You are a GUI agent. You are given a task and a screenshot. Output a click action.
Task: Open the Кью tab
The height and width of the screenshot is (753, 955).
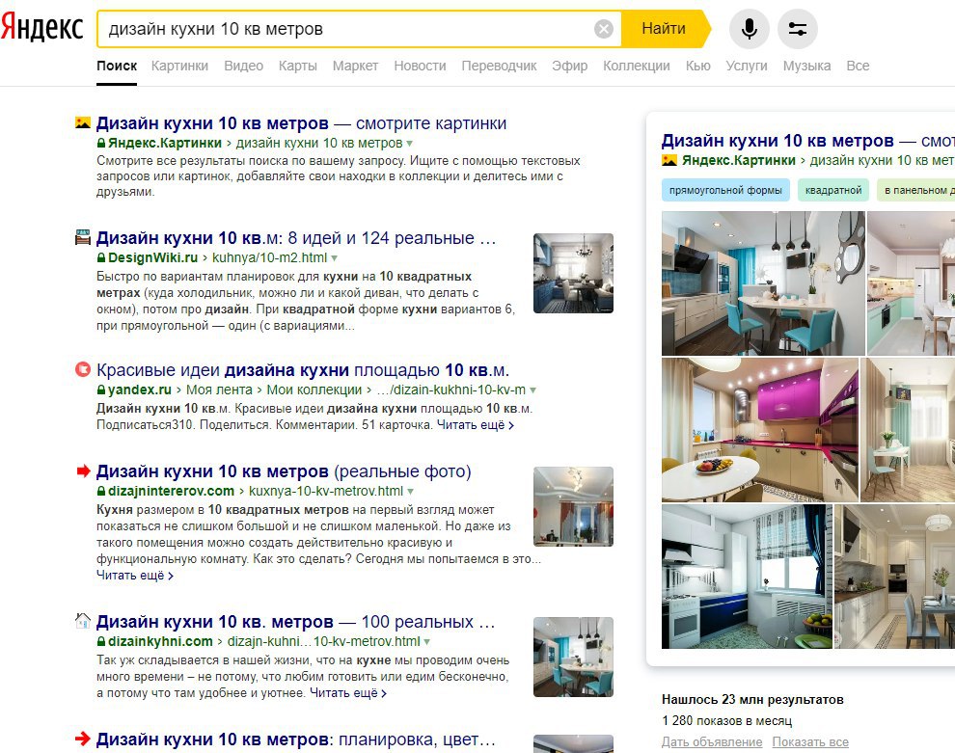[x=698, y=66]
